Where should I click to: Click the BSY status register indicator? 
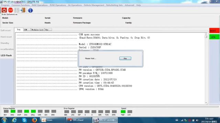click(6, 111)
